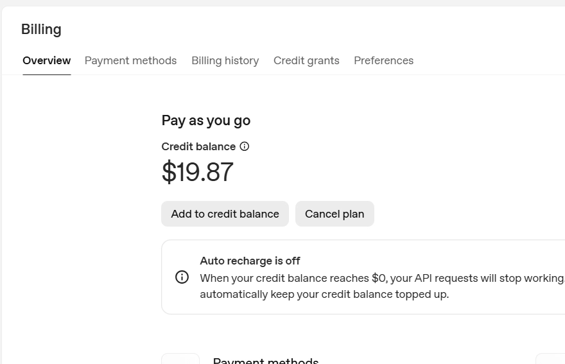Image resolution: width=565 pixels, height=364 pixels.
Task: Open the Payment methods card at bottom
Action: click(x=266, y=360)
